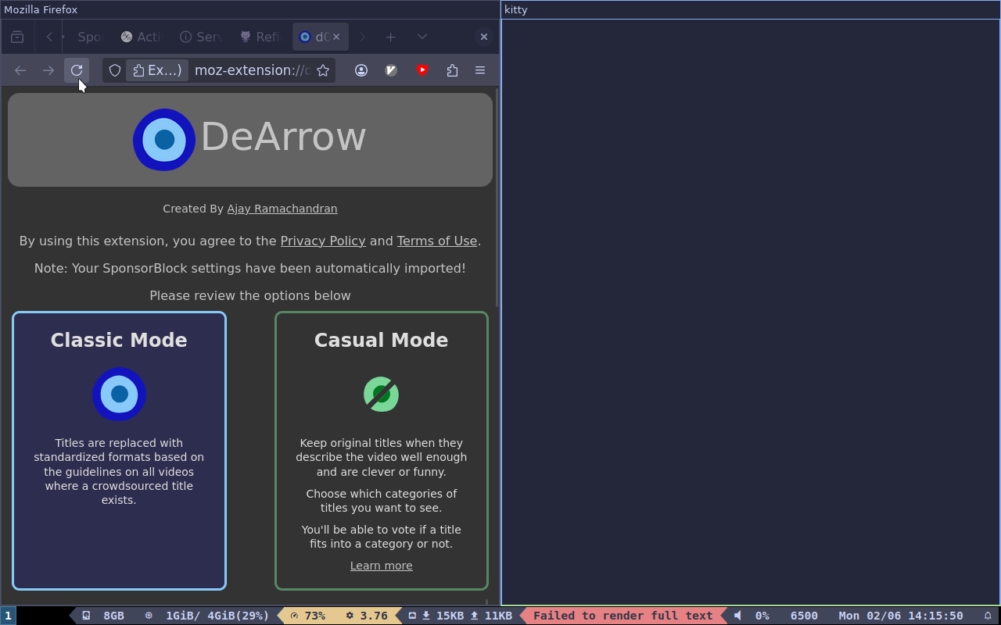Viewport: 1001px width, 625px height.
Task: Open the Firefox account menu
Action: [x=361, y=70]
